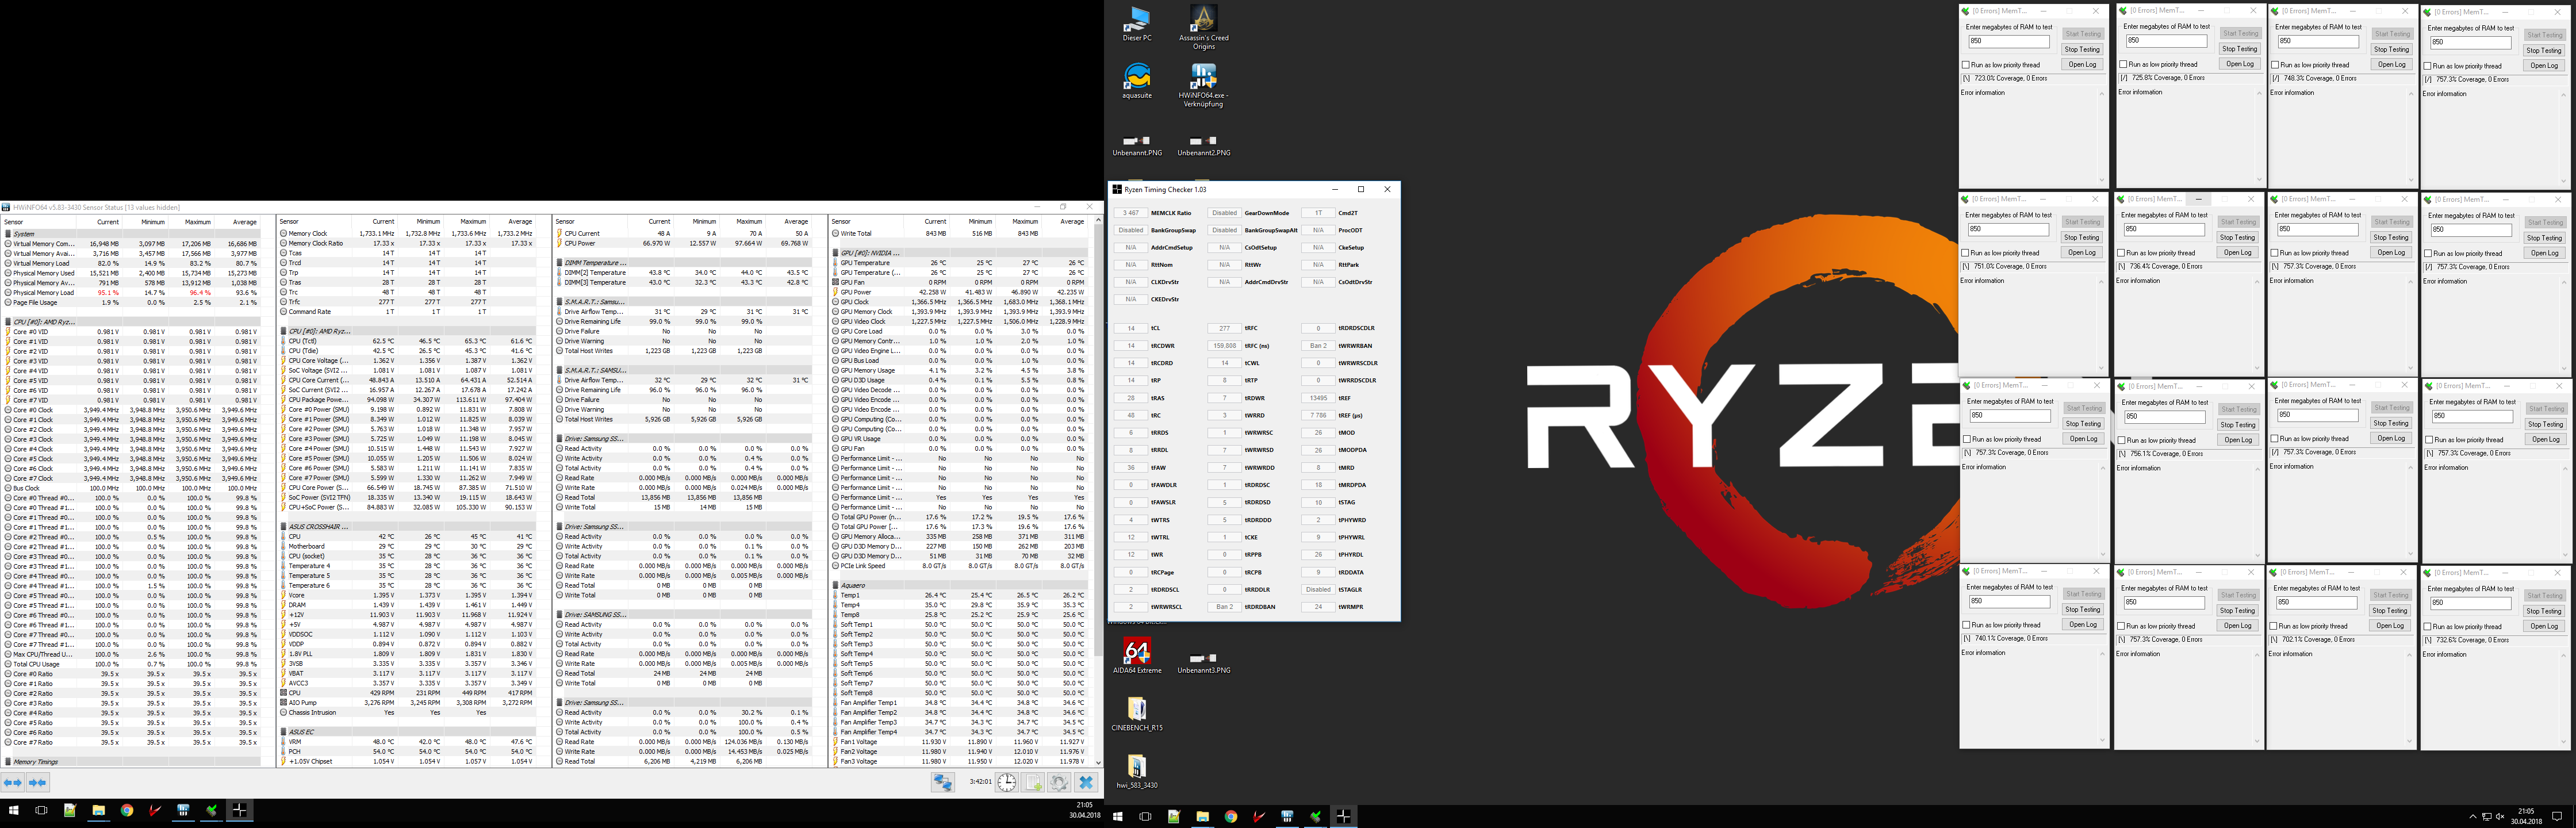Click the tRFC value 277
Image resolution: width=2576 pixels, height=828 pixels.
tap(1224, 328)
